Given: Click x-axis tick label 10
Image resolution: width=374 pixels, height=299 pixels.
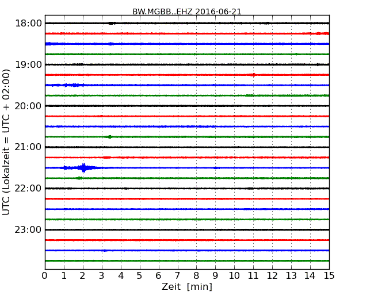Looking at the screenshot, I should (234, 276).
